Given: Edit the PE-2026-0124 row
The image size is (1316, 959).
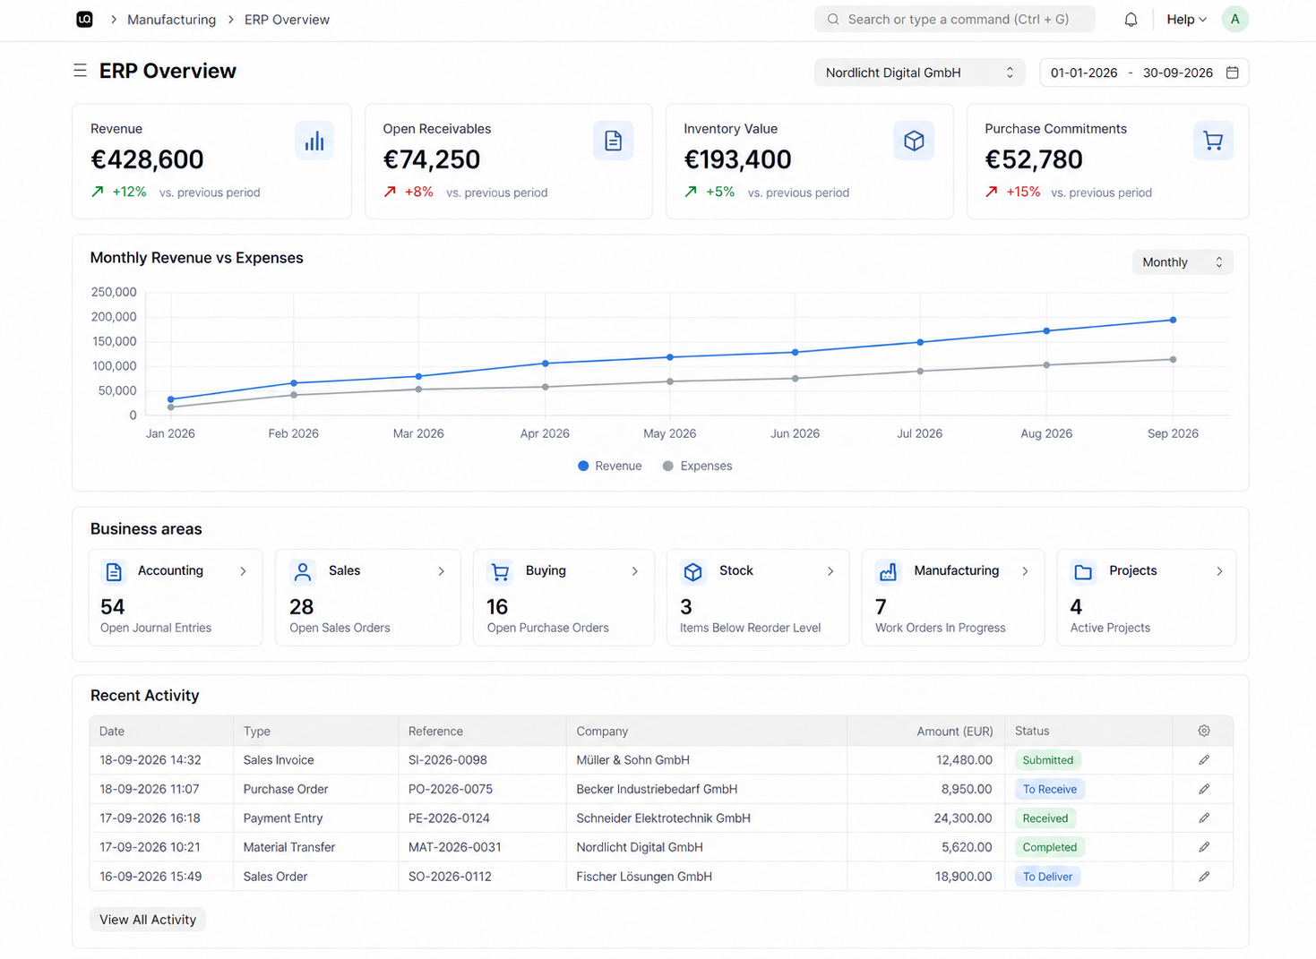Looking at the screenshot, I should [x=1204, y=818].
